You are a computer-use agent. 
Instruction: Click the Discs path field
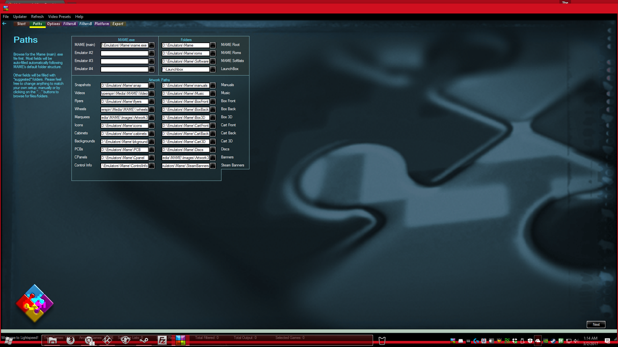[186, 150]
